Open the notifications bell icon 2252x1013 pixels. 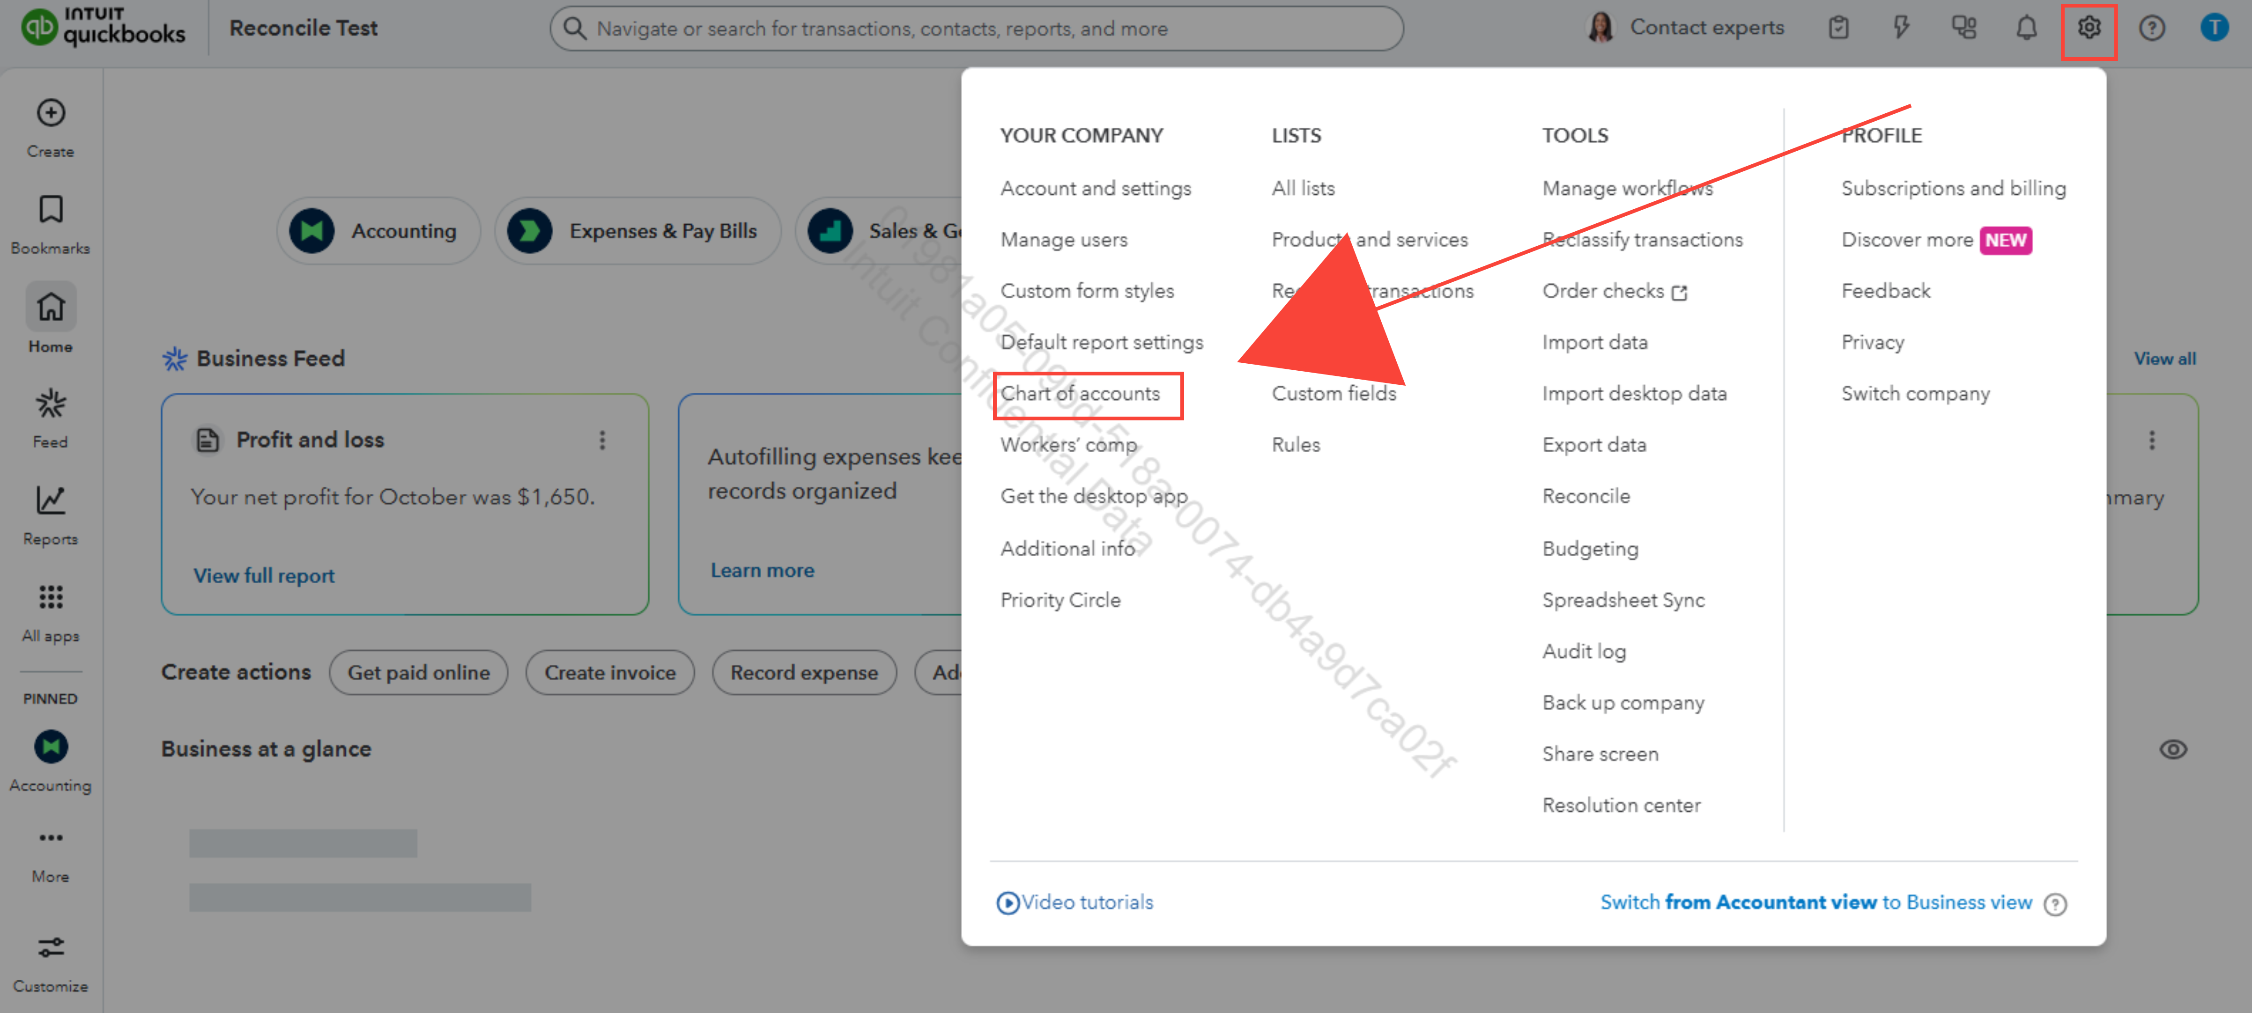pos(2026,29)
